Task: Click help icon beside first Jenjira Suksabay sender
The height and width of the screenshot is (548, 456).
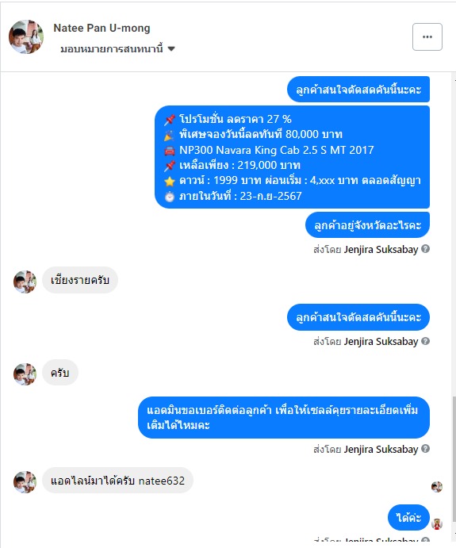Action: click(425, 249)
